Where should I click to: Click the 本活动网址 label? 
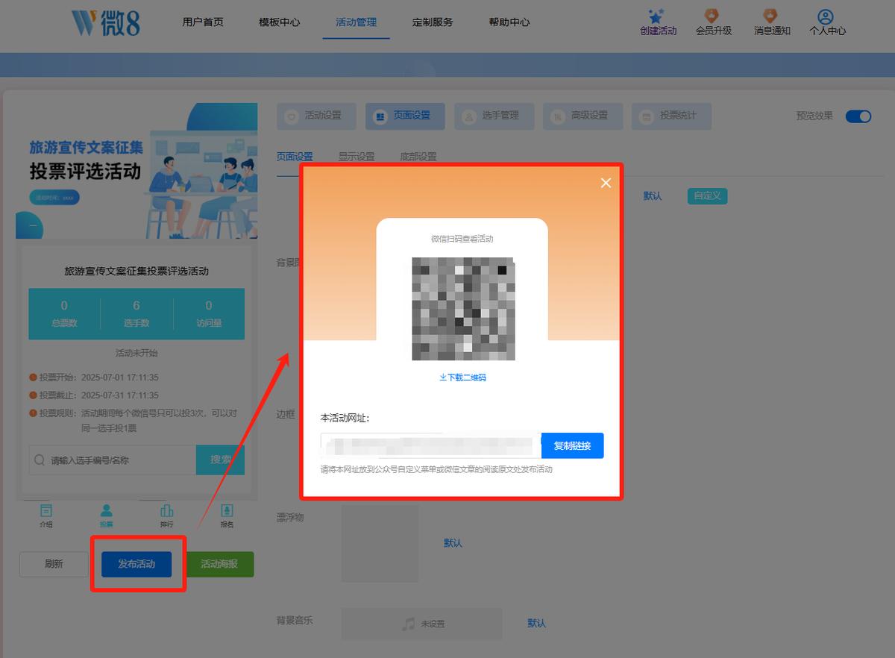click(345, 418)
